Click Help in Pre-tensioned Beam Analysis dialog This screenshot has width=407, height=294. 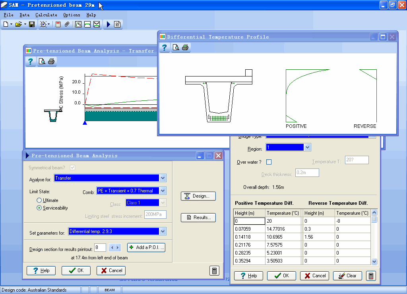point(41,270)
